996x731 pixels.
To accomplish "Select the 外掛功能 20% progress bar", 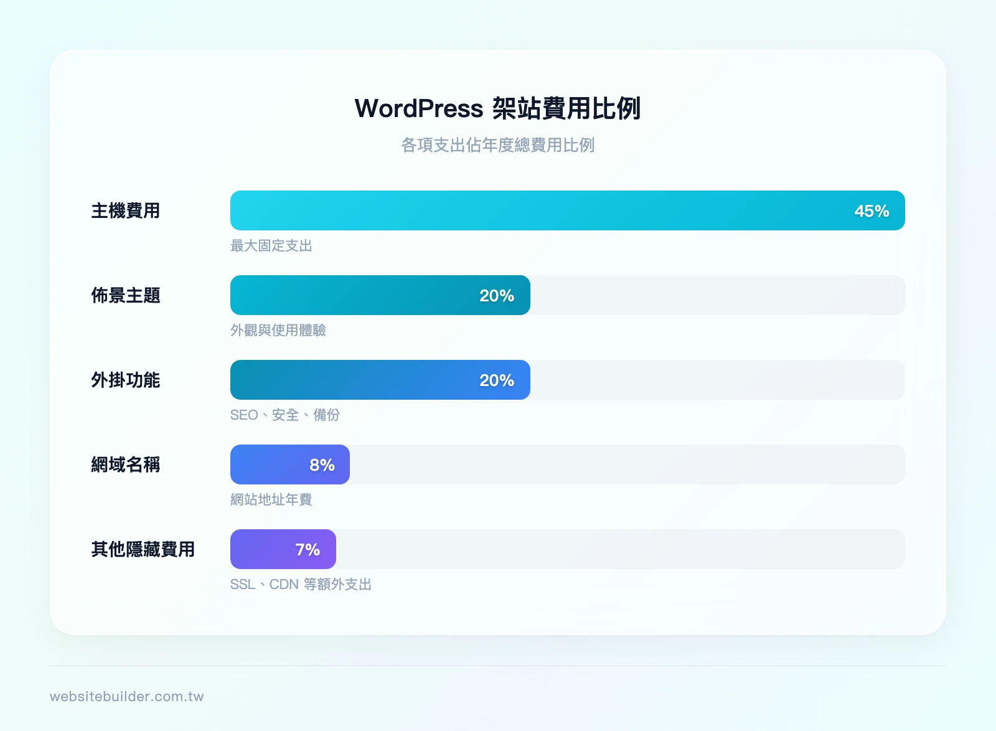I will 380,380.
